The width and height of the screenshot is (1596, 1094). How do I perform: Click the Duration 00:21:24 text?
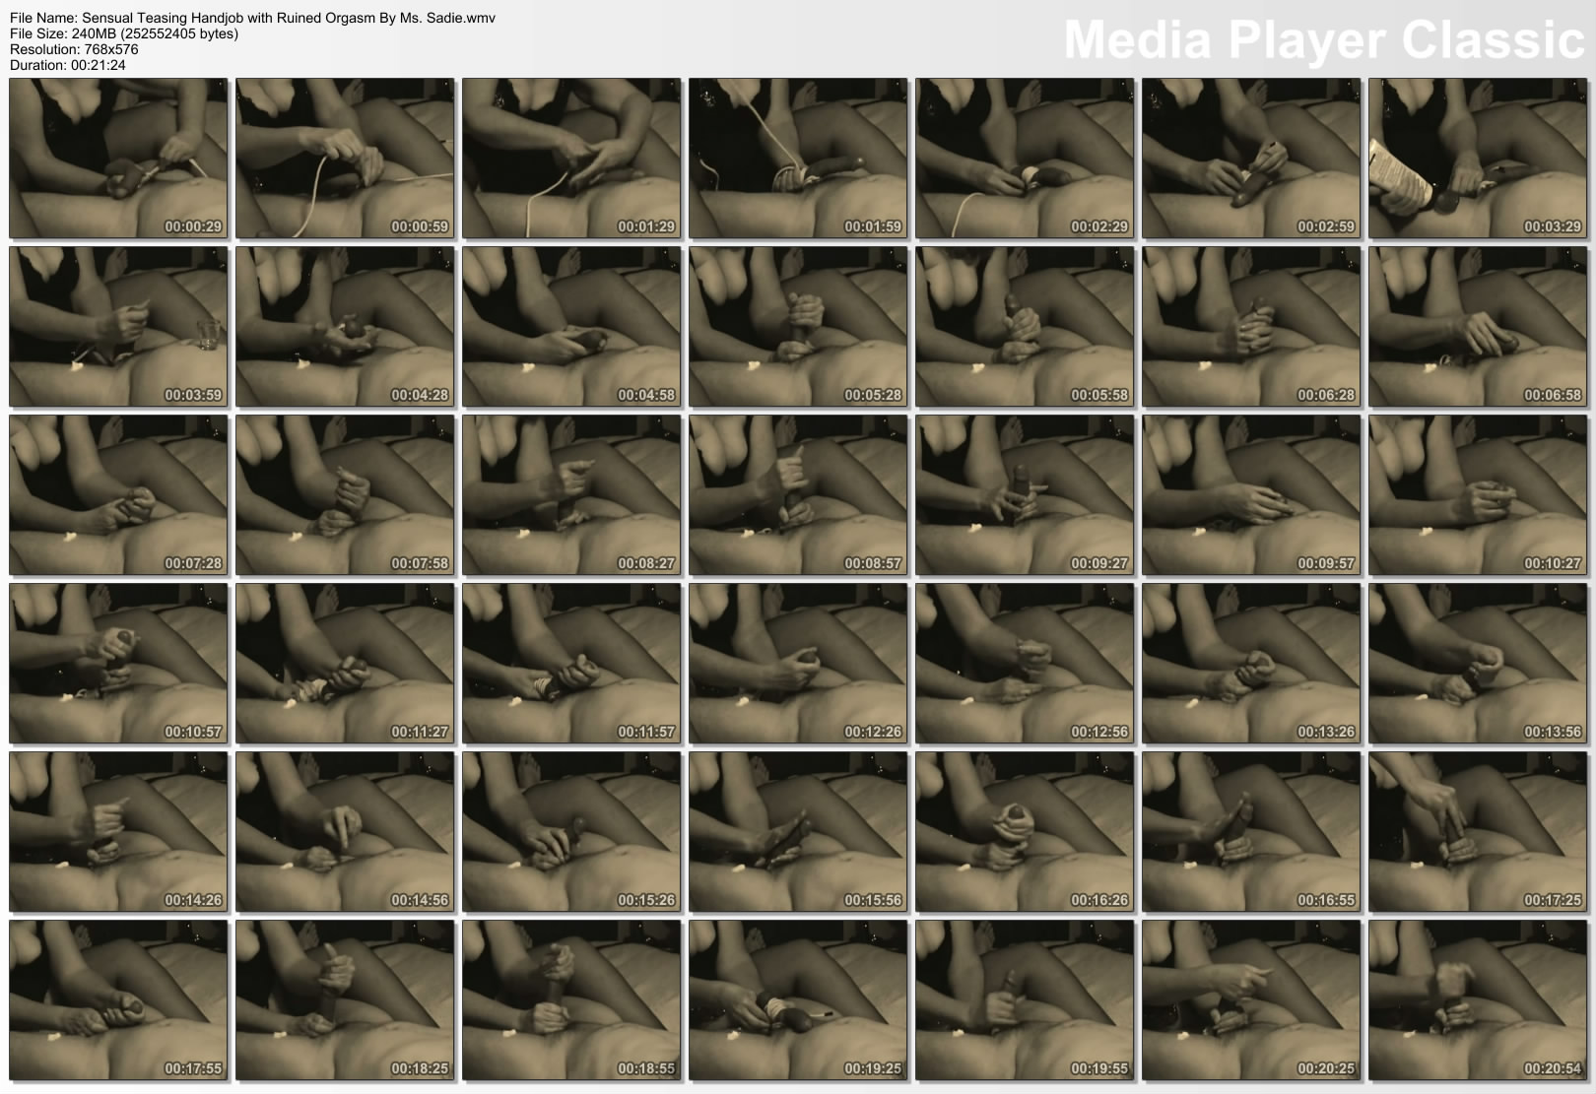(68, 65)
